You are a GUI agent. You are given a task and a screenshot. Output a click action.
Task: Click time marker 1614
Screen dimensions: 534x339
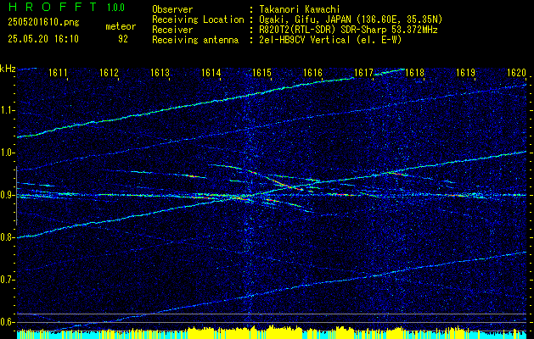(211, 73)
